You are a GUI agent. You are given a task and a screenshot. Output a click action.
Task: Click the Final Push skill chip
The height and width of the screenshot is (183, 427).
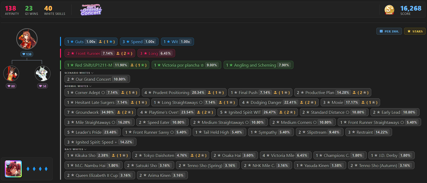point(260,92)
